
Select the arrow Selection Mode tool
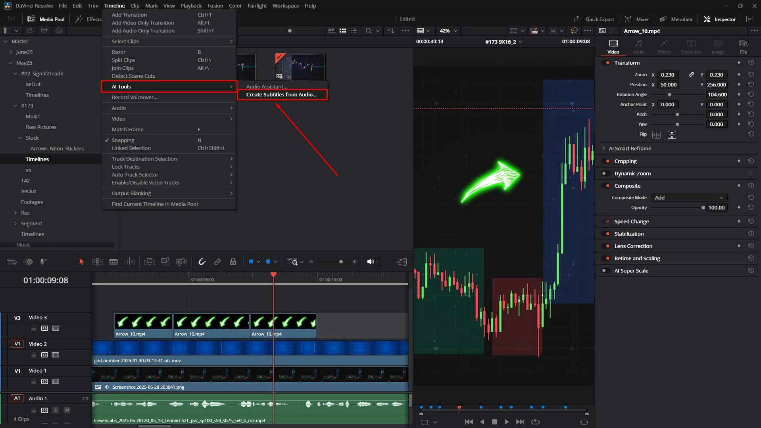point(81,262)
